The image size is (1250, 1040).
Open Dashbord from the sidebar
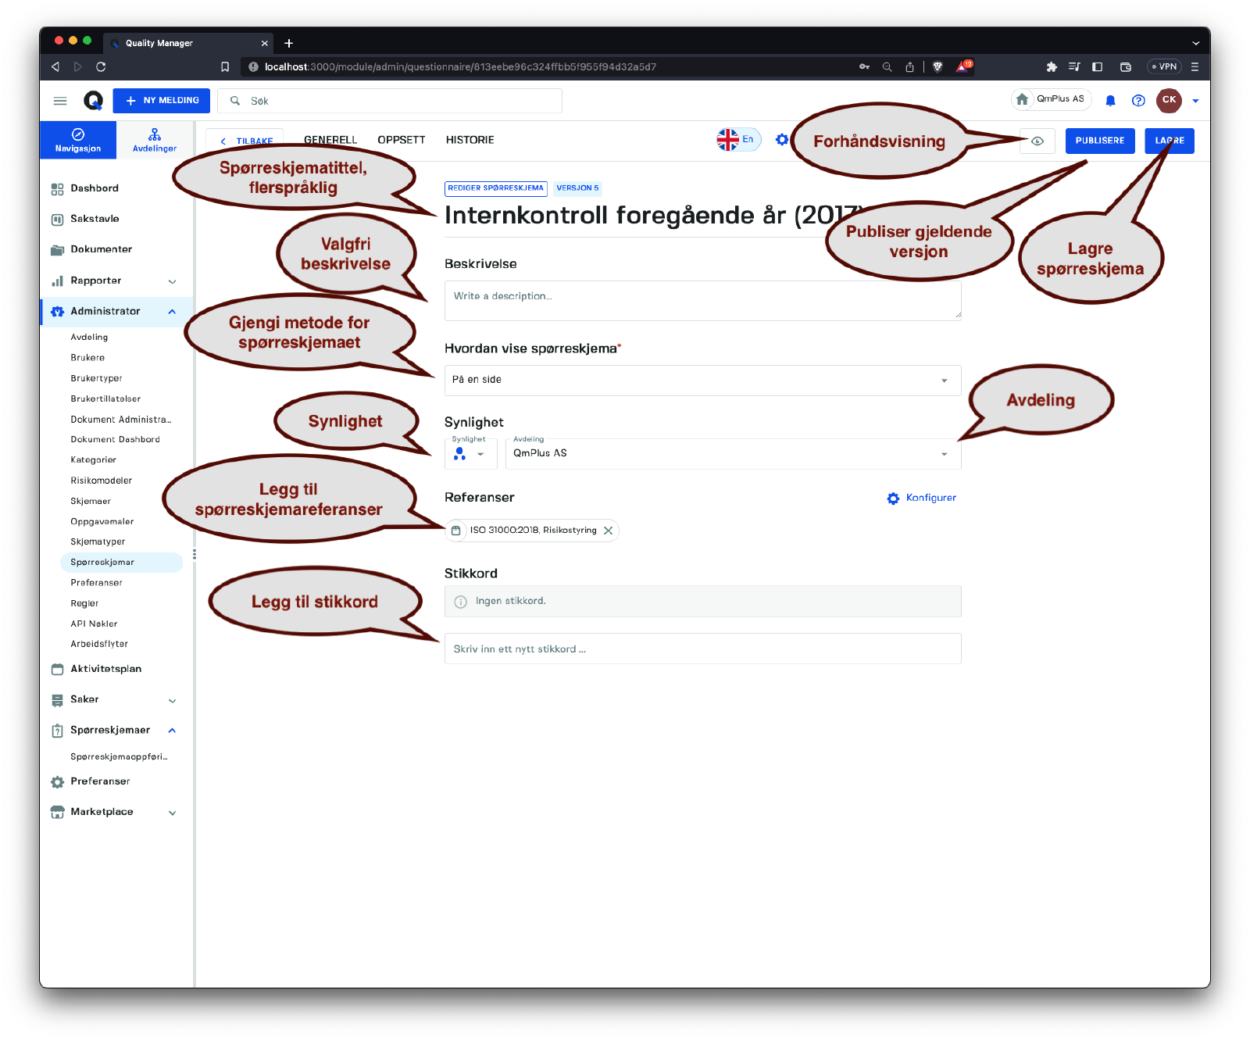95,188
